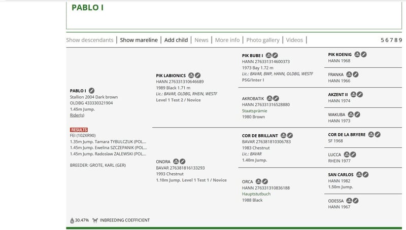Open progeny icon beside COR DE BRILLANT
The height and width of the screenshot is (230, 406).
283,135
